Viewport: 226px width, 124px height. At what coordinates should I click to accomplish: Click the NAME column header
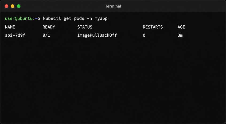point(10,27)
